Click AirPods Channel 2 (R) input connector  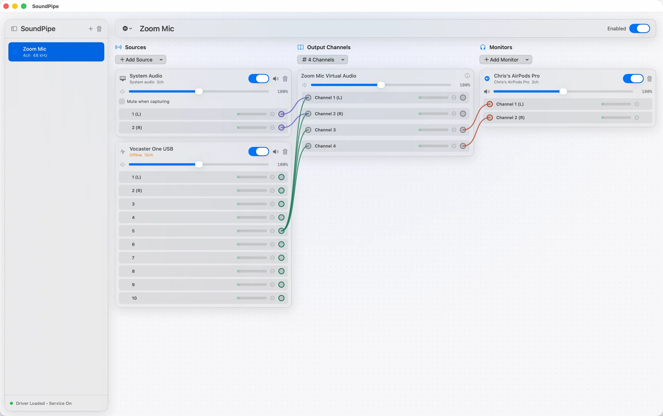tap(490, 118)
